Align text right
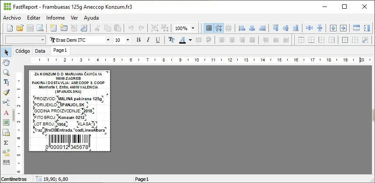Image resolution: width=375 pixels, height=183 pixels. point(242,40)
